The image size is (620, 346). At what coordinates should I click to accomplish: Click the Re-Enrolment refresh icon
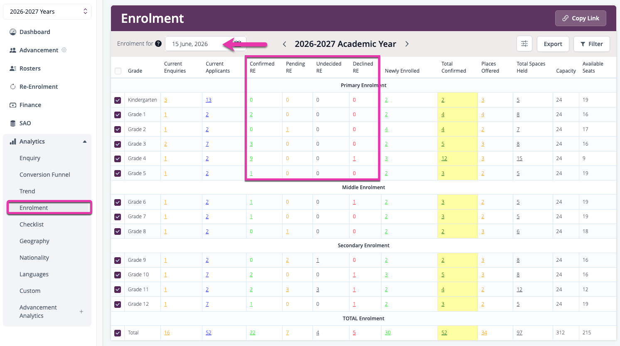(x=13, y=87)
